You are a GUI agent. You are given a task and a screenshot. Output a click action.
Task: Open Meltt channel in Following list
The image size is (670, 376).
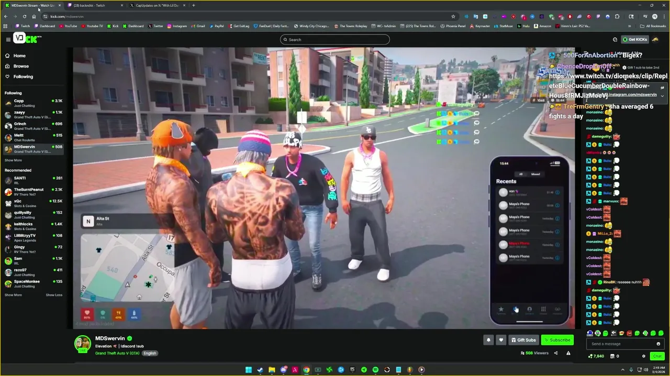pyautogui.click(x=33, y=137)
